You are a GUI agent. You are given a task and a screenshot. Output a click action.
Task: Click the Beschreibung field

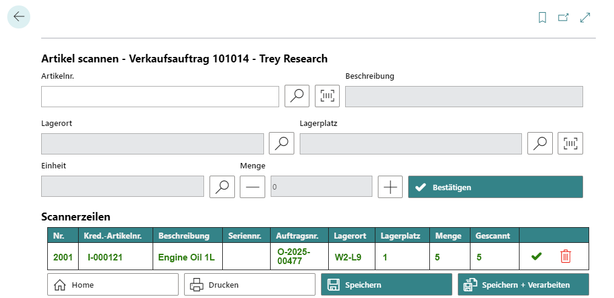(x=464, y=96)
